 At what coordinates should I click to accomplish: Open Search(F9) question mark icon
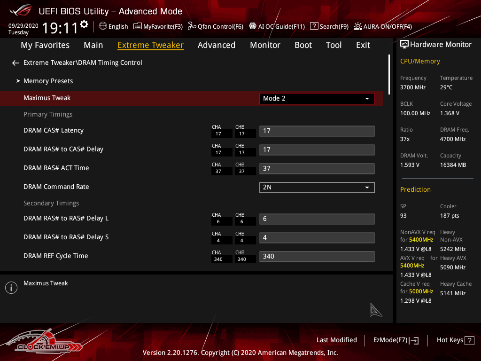[x=314, y=26]
